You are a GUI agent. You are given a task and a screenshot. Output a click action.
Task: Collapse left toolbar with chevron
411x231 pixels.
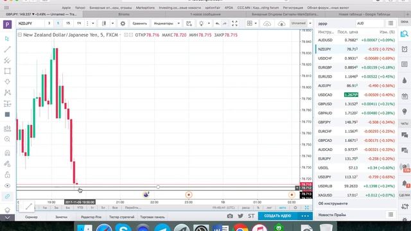pos(7,218)
